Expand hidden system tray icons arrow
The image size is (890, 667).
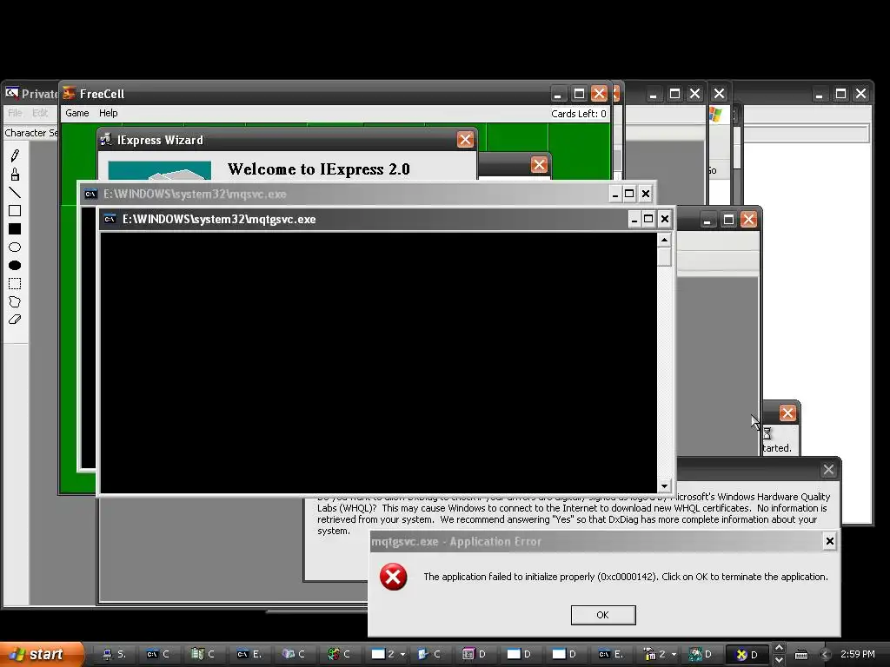826,655
